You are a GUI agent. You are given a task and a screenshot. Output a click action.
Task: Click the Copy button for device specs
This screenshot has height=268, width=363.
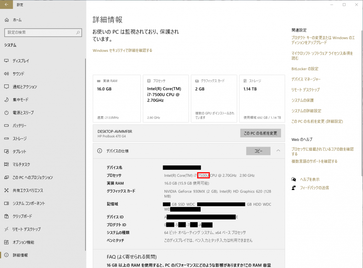[x=258, y=151]
